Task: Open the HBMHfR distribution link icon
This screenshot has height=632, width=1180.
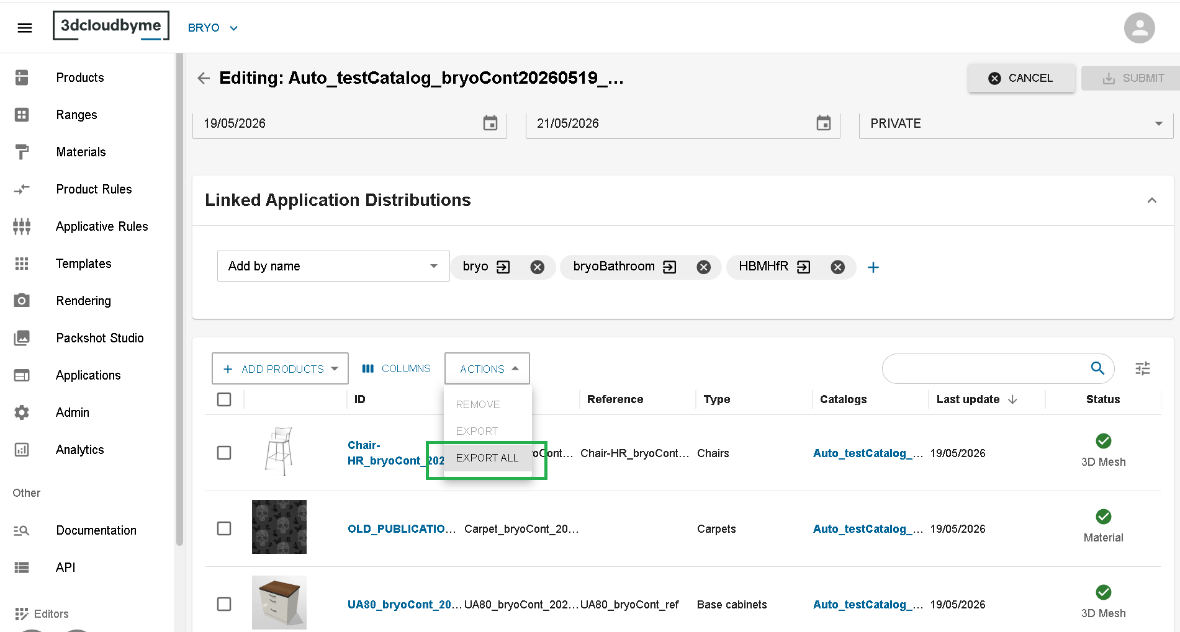Action: 804,267
